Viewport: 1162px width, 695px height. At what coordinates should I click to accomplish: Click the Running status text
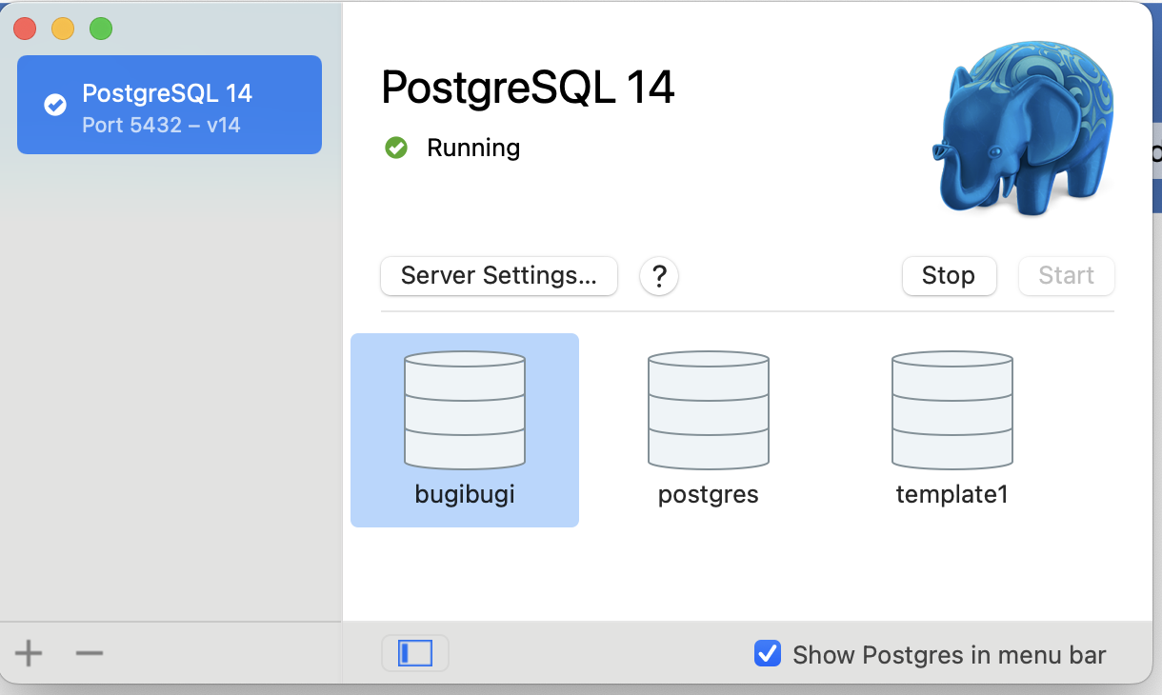tap(473, 149)
